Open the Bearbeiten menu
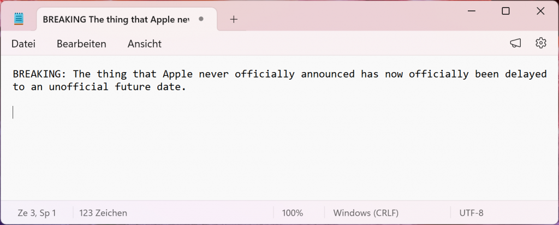Image resolution: width=559 pixels, height=225 pixels. click(x=81, y=44)
